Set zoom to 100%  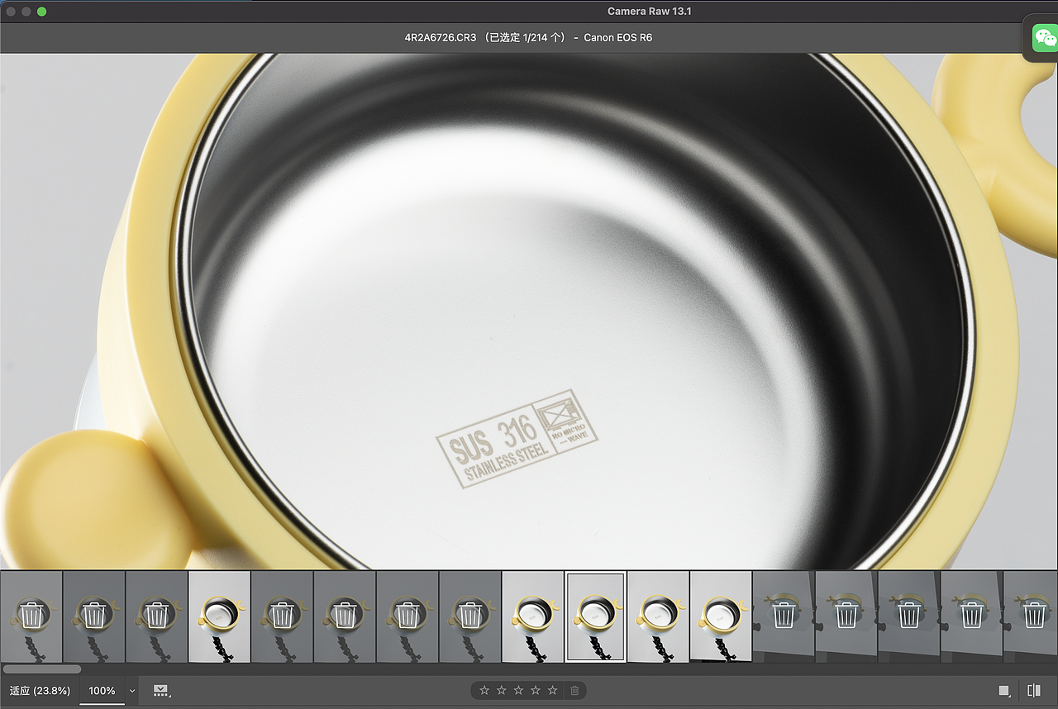coord(102,691)
